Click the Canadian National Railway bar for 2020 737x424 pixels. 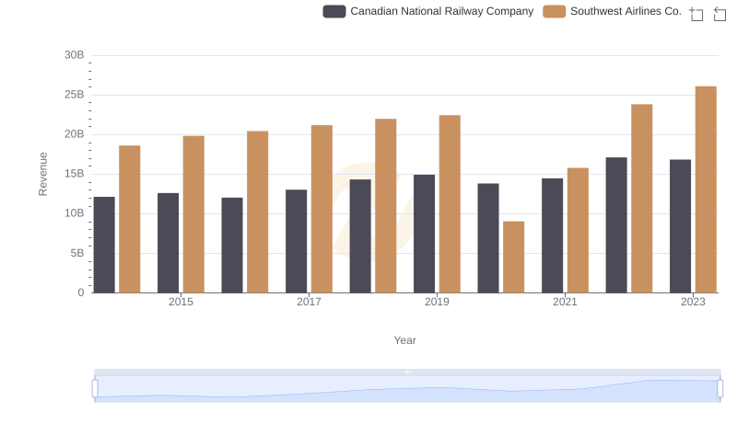[x=488, y=238]
